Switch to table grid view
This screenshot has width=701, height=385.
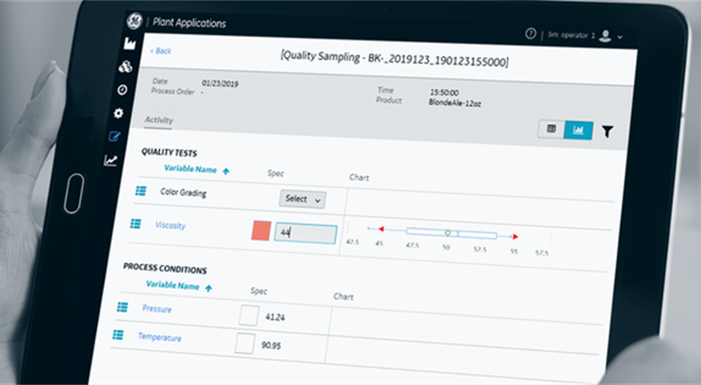[551, 129]
